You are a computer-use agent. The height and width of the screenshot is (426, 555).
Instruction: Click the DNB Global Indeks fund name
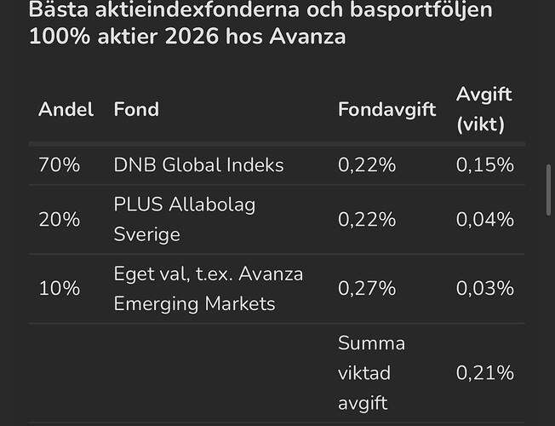coord(198,165)
